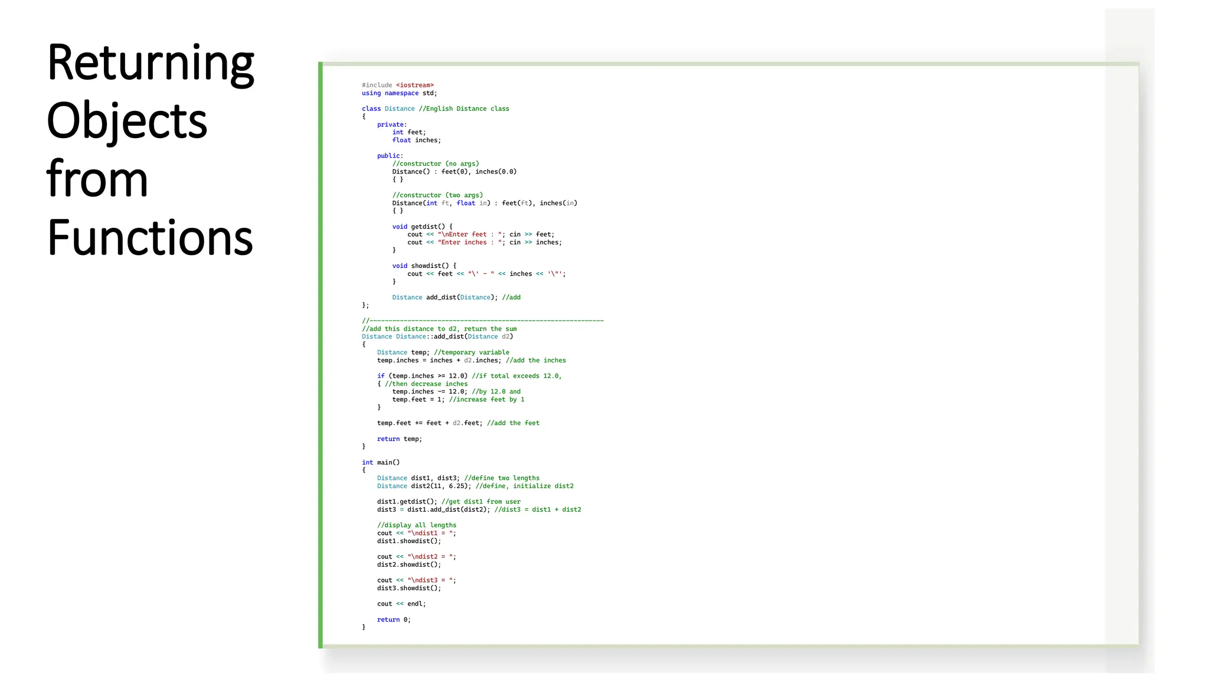
Task: Click the "class Distance //English Distance class" line
Action: pyautogui.click(x=436, y=109)
